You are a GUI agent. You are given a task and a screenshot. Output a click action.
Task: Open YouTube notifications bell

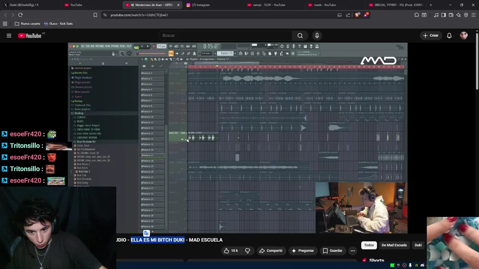coord(449,35)
